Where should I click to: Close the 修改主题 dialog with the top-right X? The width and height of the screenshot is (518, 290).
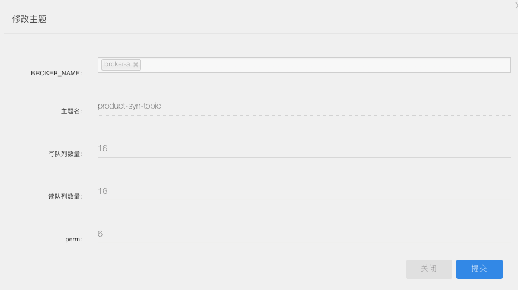click(x=516, y=5)
